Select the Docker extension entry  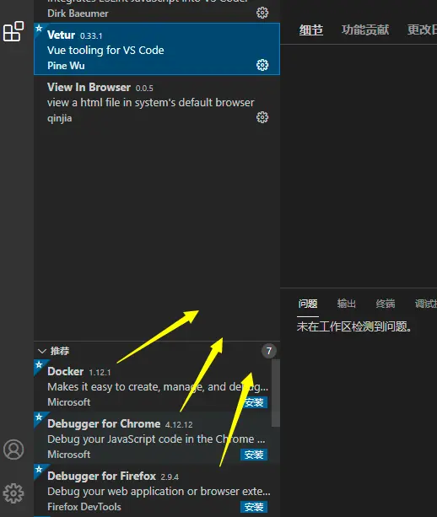[153, 385]
